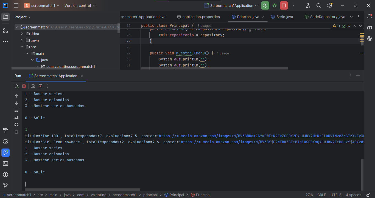Toggle soft-wrap in console
Screen dimensions: 375x198
pyautogui.click(x=16, y=110)
